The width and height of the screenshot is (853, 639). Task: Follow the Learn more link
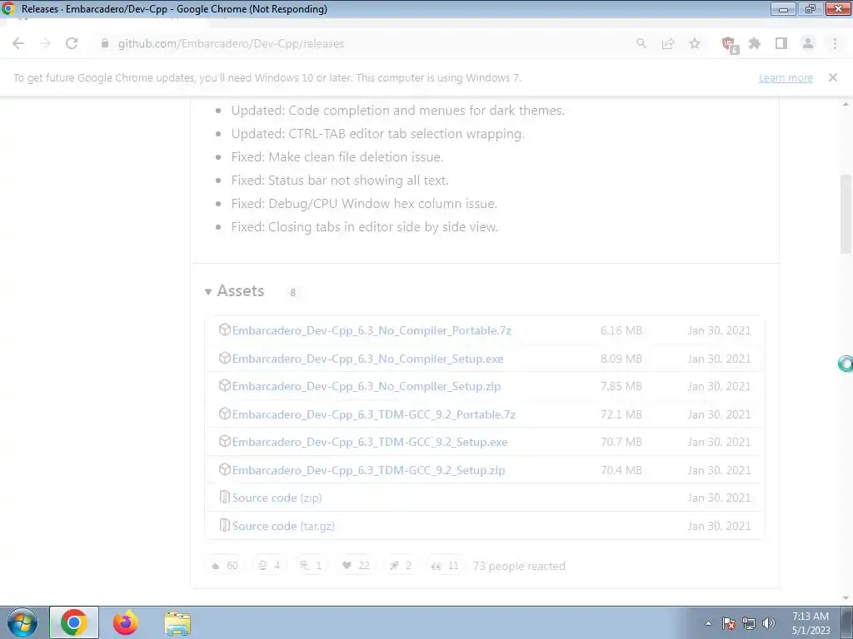786,77
